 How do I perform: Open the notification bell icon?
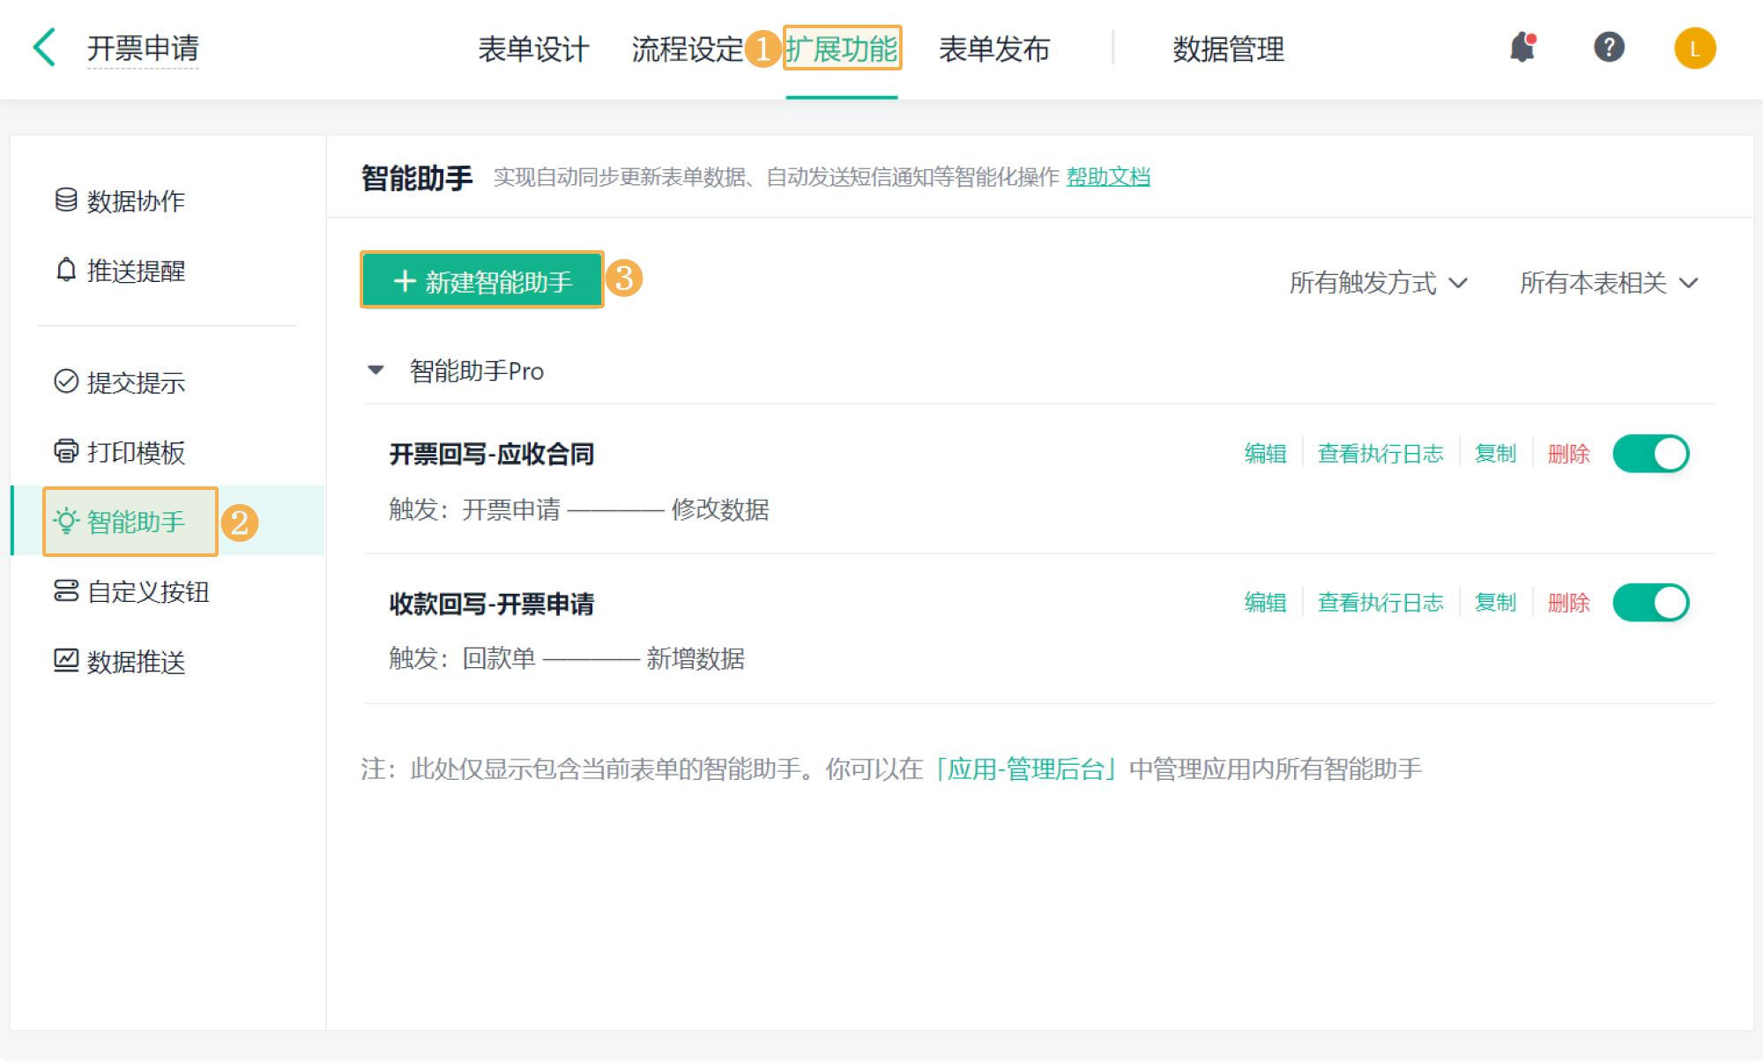(1522, 48)
